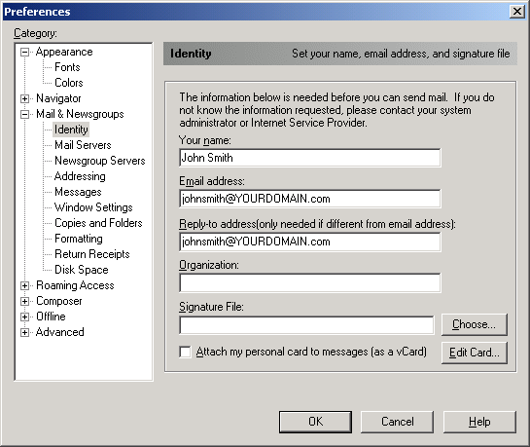
Task: Open the Edit Card... dialog
Action: (x=475, y=353)
